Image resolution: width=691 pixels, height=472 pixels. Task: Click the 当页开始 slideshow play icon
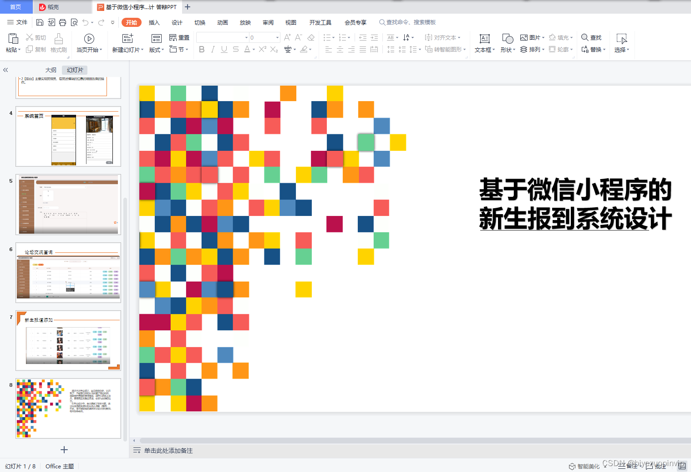89,38
